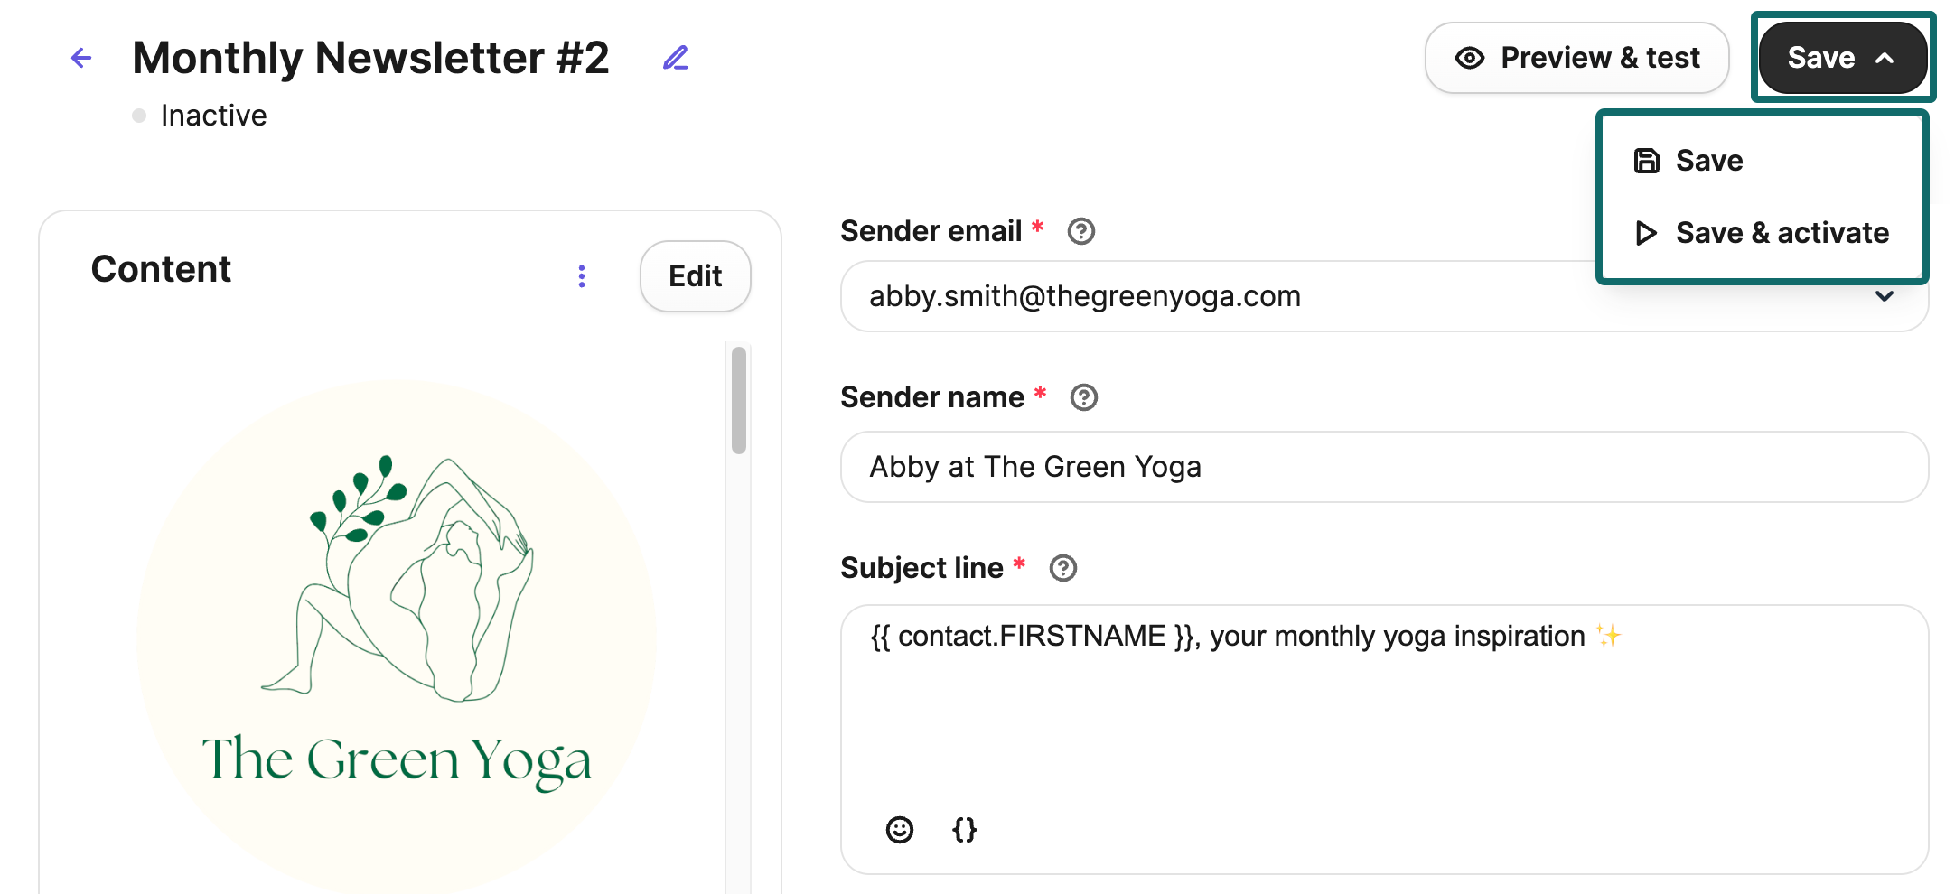Expand the Sender email dropdown arrow
Viewport: 1955px width, 894px height.
point(1884,297)
